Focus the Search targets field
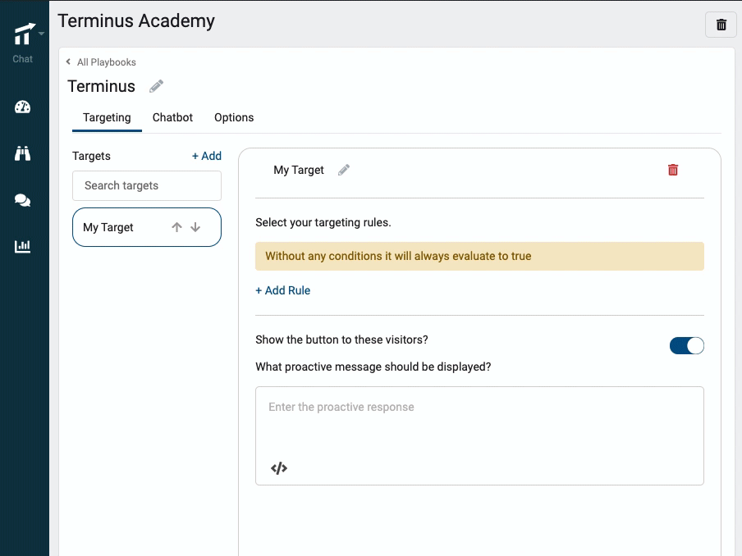Viewport: 742px width, 556px height. click(x=147, y=186)
